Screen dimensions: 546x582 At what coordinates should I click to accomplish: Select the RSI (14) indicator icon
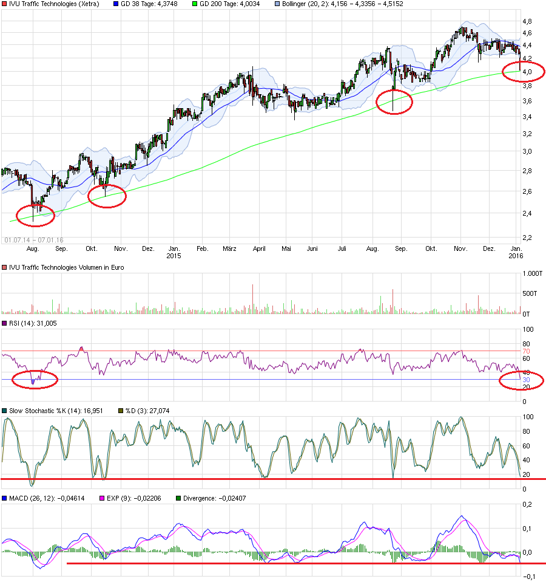(5, 324)
